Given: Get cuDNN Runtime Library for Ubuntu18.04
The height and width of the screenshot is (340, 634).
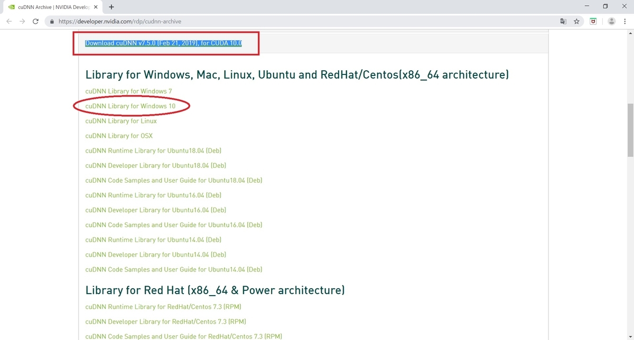Looking at the screenshot, I should (x=153, y=150).
